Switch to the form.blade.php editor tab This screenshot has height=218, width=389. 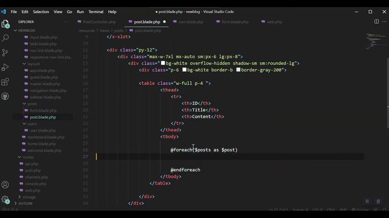pos(235,22)
